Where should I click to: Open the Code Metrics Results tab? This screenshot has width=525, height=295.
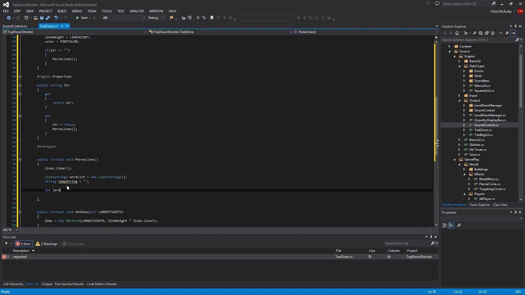pyautogui.click(x=102, y=284)
